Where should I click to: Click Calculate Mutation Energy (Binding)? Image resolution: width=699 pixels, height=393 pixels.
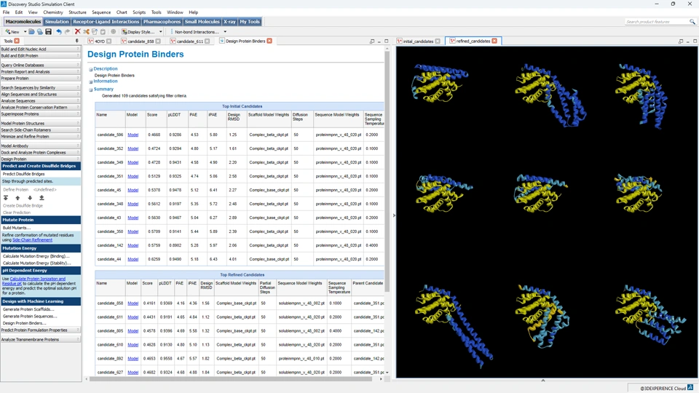[x=36, y=256]
